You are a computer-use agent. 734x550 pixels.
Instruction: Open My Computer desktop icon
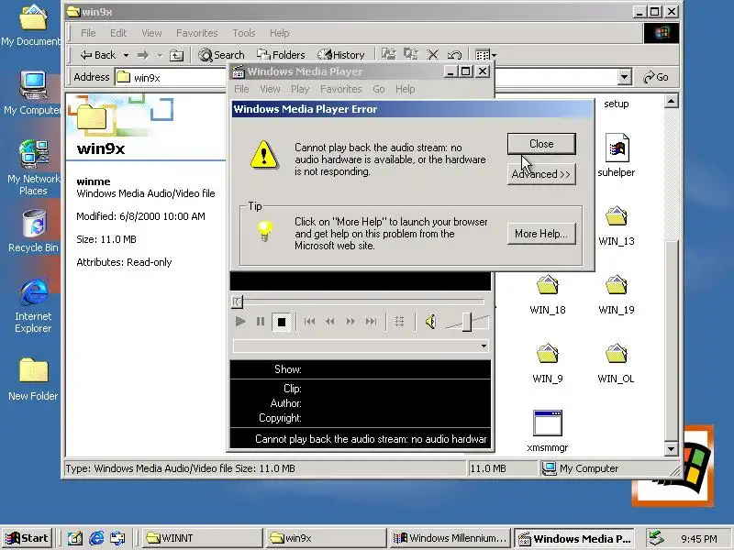tap(32, 93)
